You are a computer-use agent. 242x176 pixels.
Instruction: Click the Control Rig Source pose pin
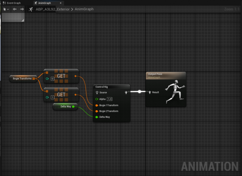(x=97, y=92)
